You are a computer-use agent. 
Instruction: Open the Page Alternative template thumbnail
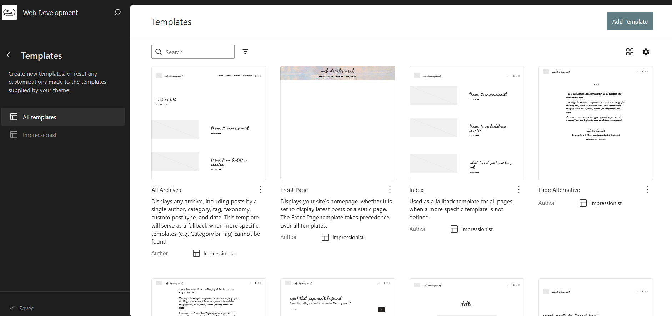pos(596,123)
